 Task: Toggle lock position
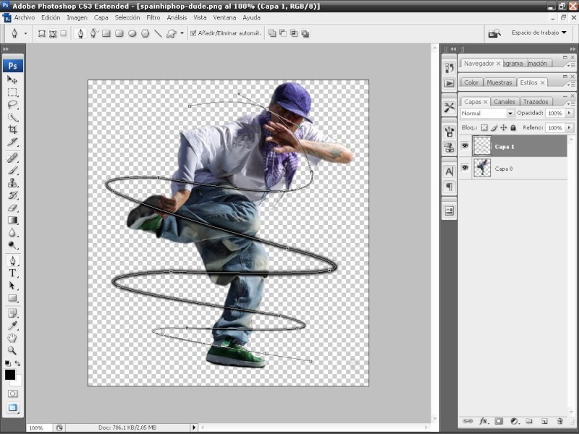(x=503, y=128)
